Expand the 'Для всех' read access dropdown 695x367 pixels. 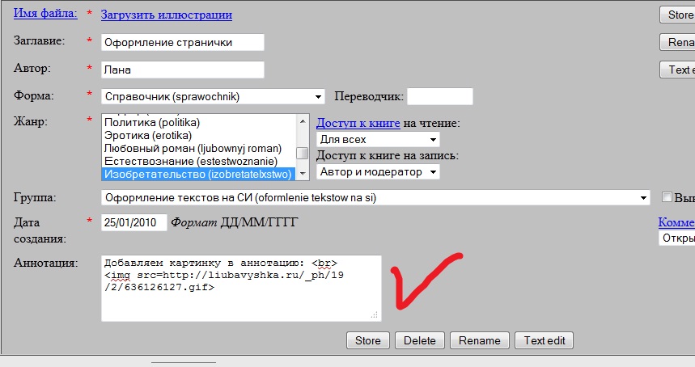[x=378, y=140]
